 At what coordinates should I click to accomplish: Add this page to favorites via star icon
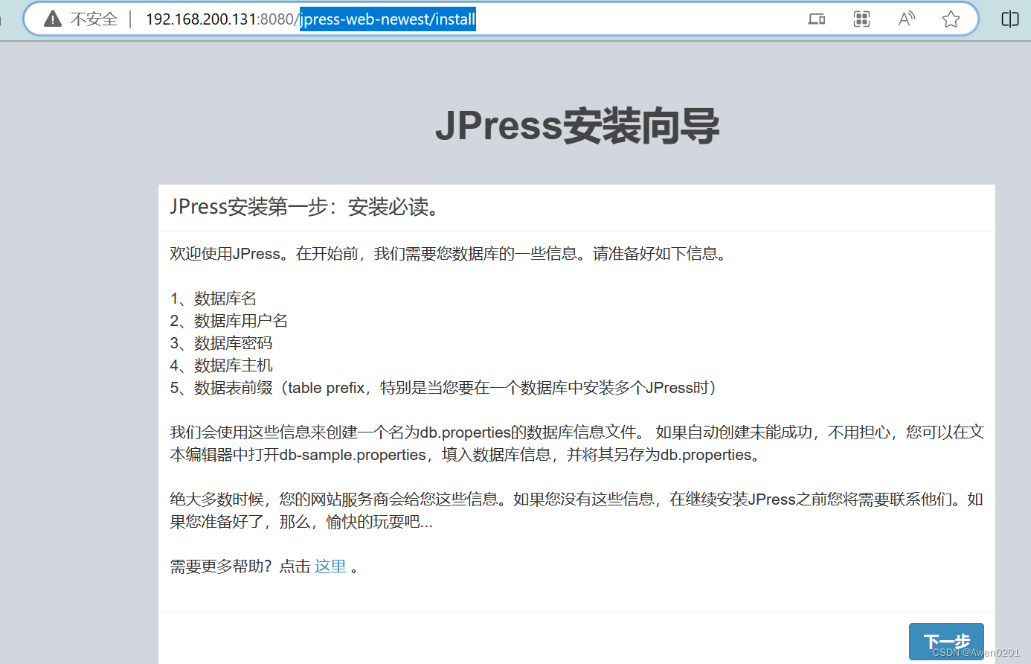pos(951,19)
